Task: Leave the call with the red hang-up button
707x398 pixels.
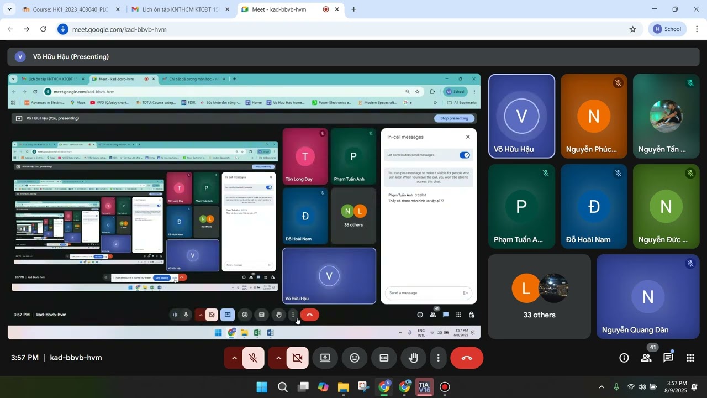Action: 467,358
